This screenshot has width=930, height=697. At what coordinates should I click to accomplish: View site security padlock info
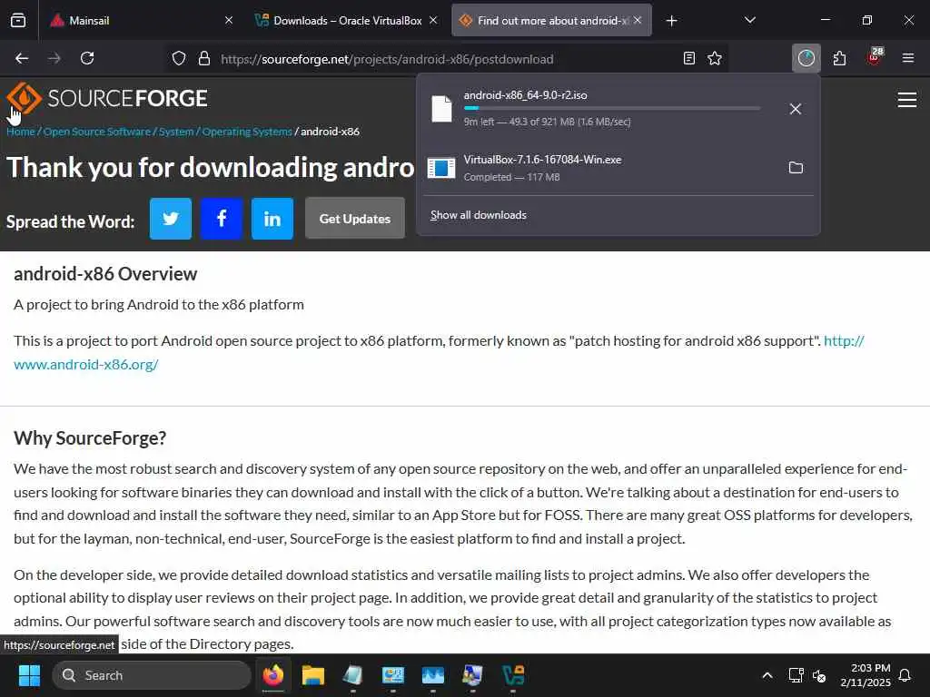204,59
